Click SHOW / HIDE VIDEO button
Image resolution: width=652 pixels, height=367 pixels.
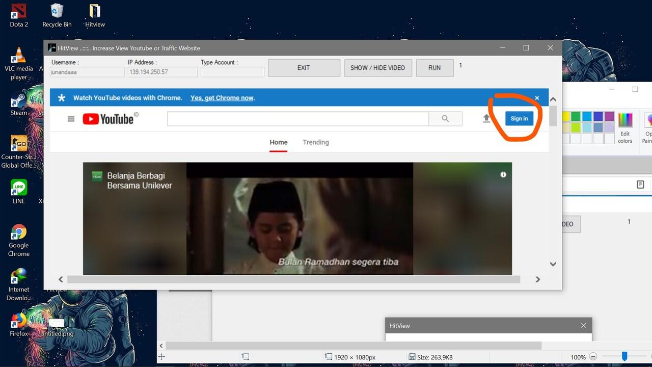(377, 68)
